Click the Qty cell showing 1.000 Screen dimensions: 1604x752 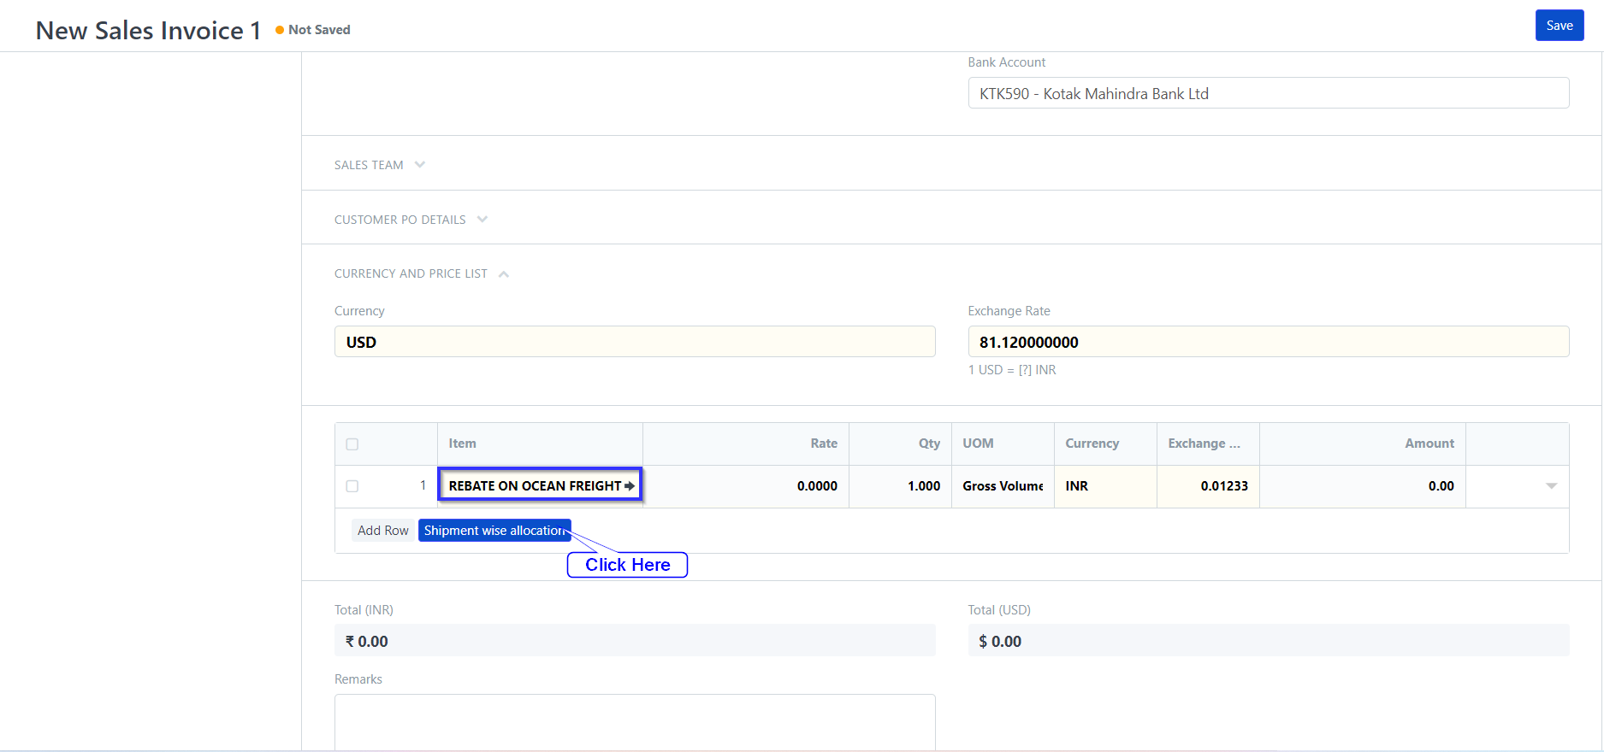pyautogui.click(x=900, y=486)
